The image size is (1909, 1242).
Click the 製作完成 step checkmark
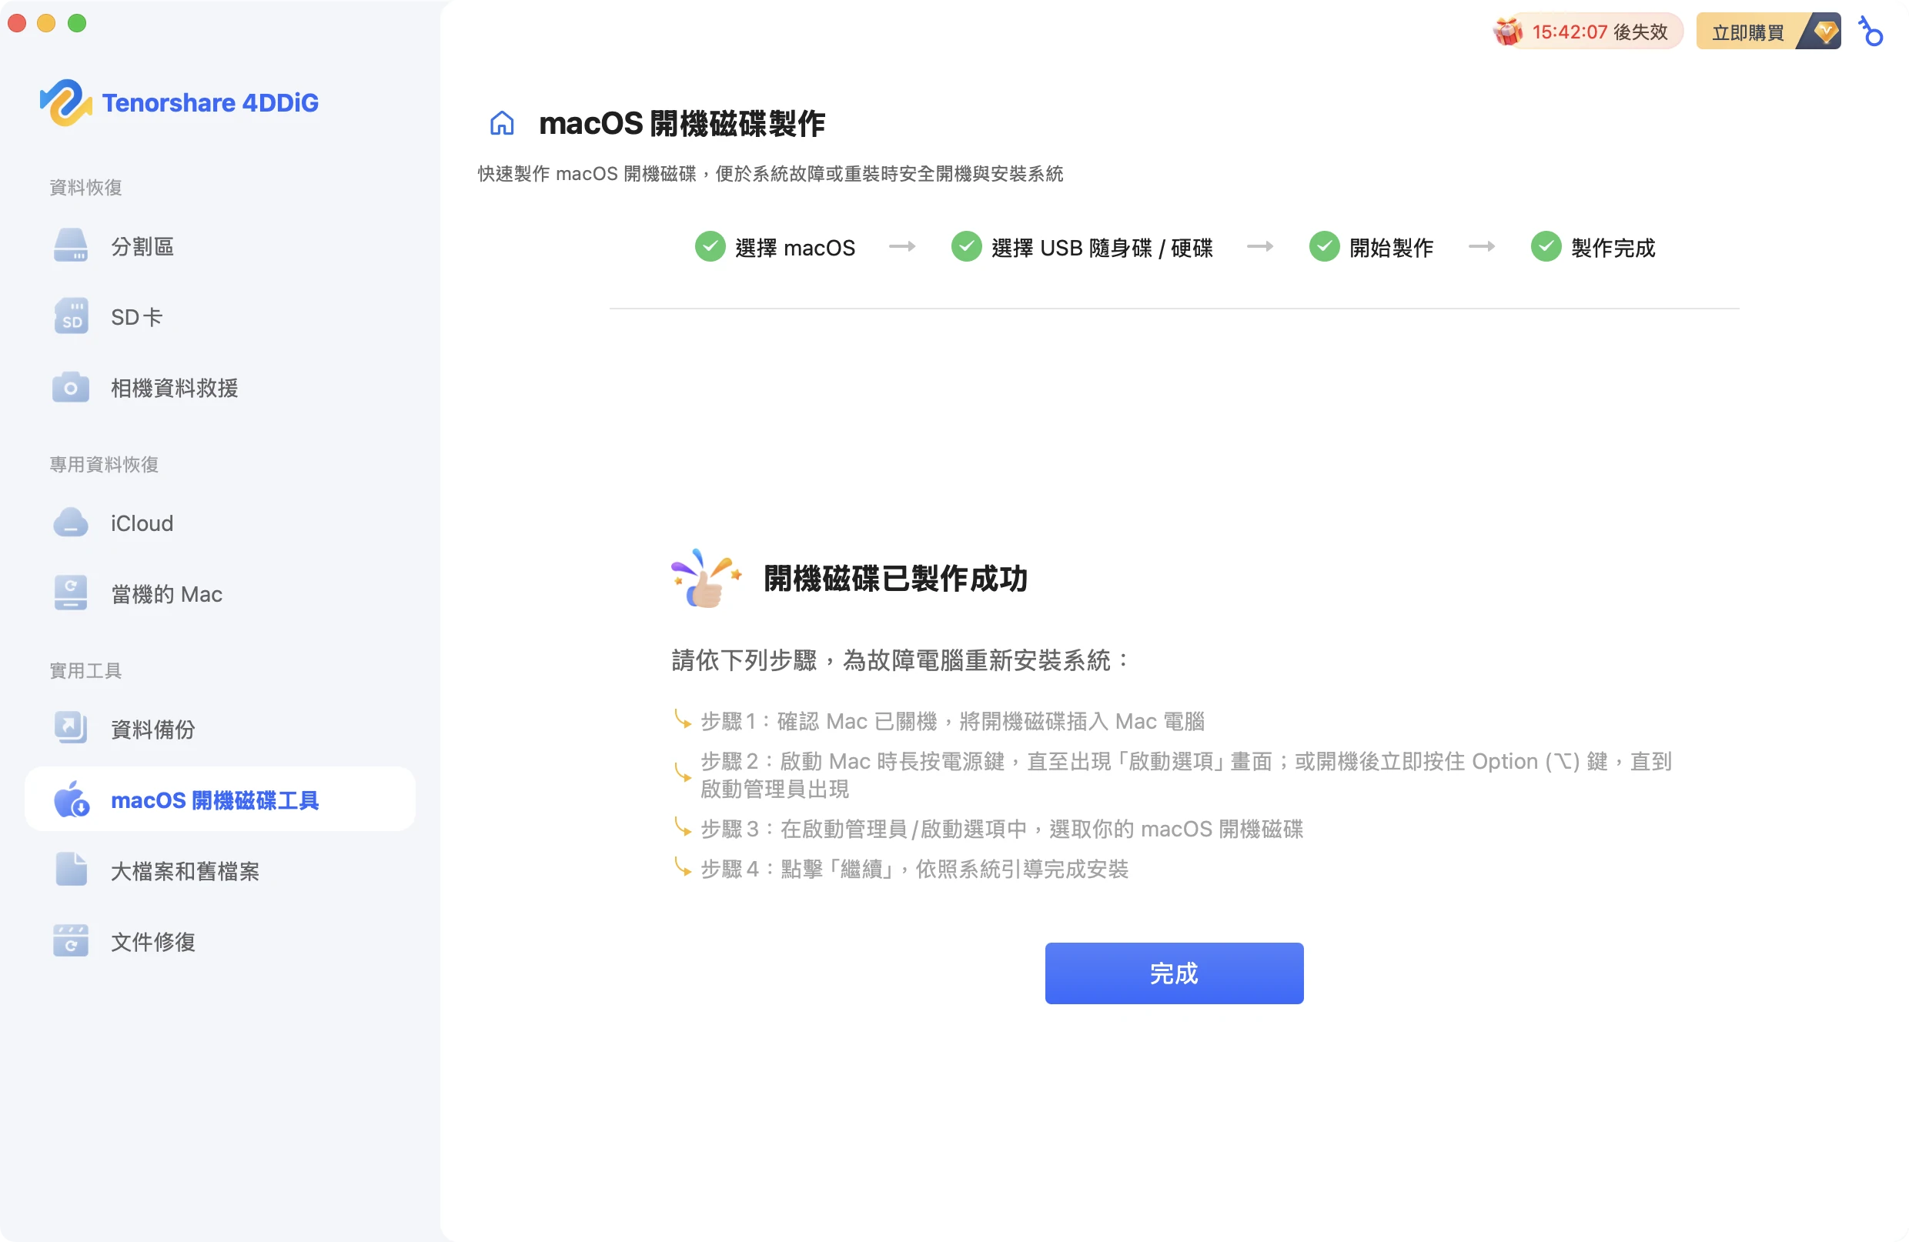1546,247
